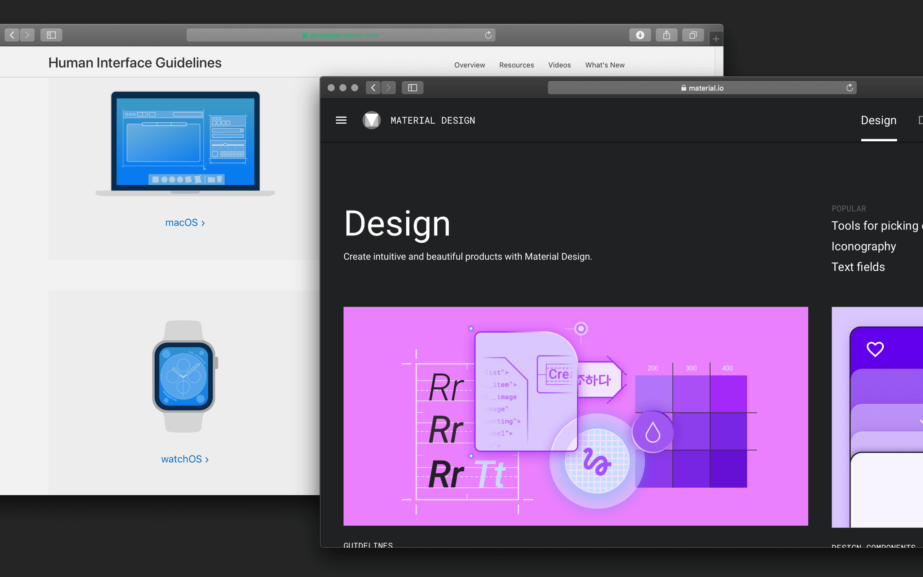Screen dimensions: 923x577
Task: Open the Resources menu item
Action: tap(516, 65)
